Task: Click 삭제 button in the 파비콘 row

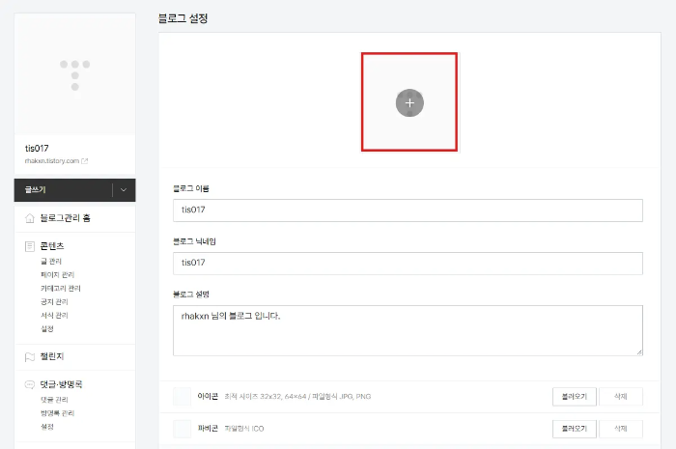Action: (x=620, y=429)
